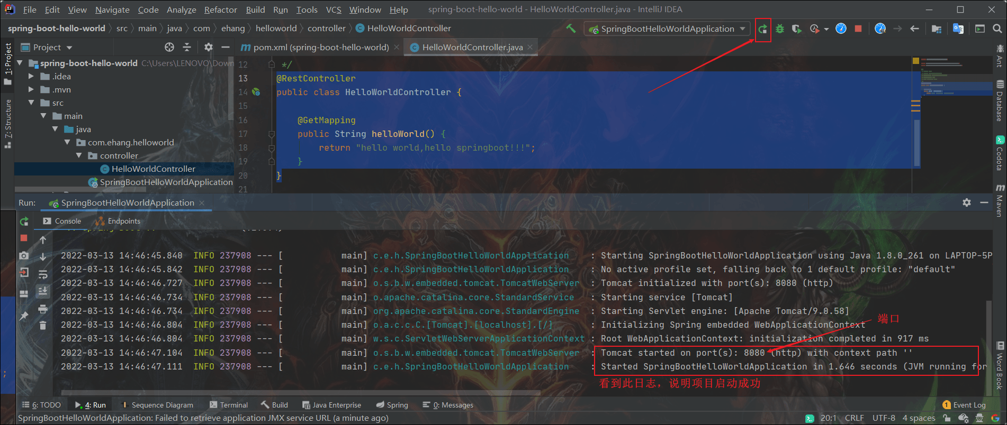1007x425 pixels.
Task: Click the run gutter icon on line 14
Action: tap(256, 92)
